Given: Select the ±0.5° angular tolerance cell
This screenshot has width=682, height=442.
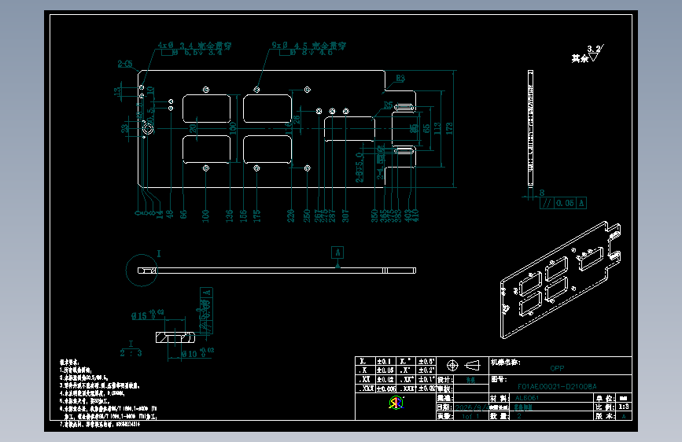Looking at the screenshot, I should point(426,362).
